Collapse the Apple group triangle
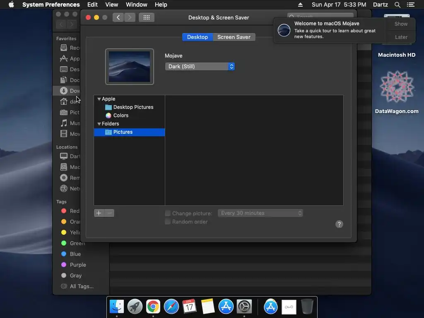 99,99
